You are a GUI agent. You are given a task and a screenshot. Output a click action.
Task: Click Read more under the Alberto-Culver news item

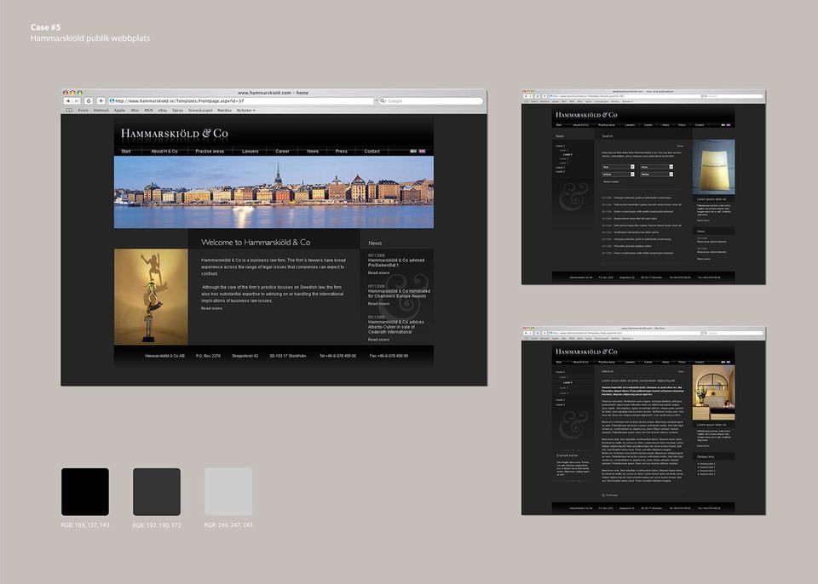pyautogui.click(x=378, y=340)
